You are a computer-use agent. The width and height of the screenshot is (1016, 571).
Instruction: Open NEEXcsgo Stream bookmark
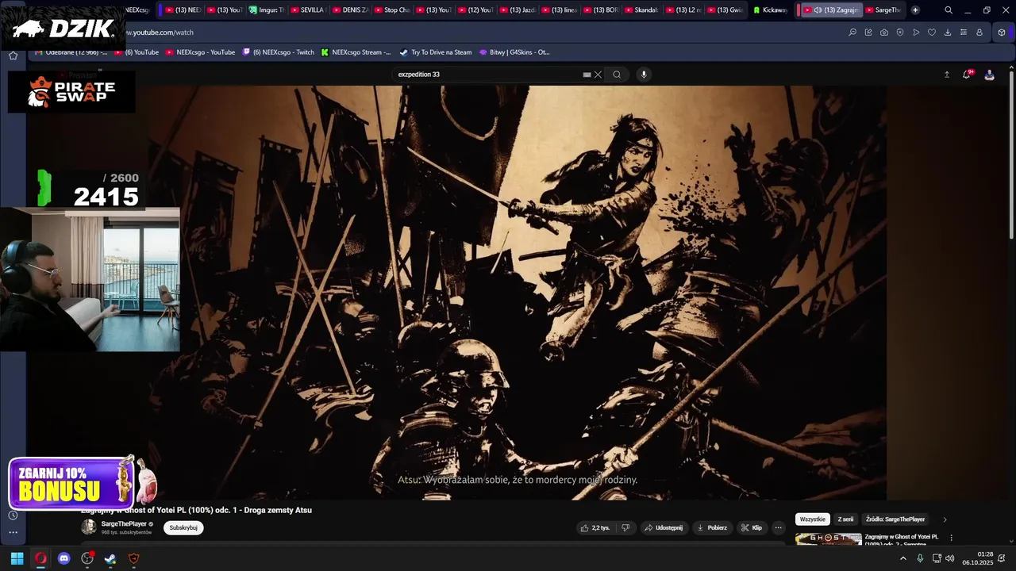356,52
